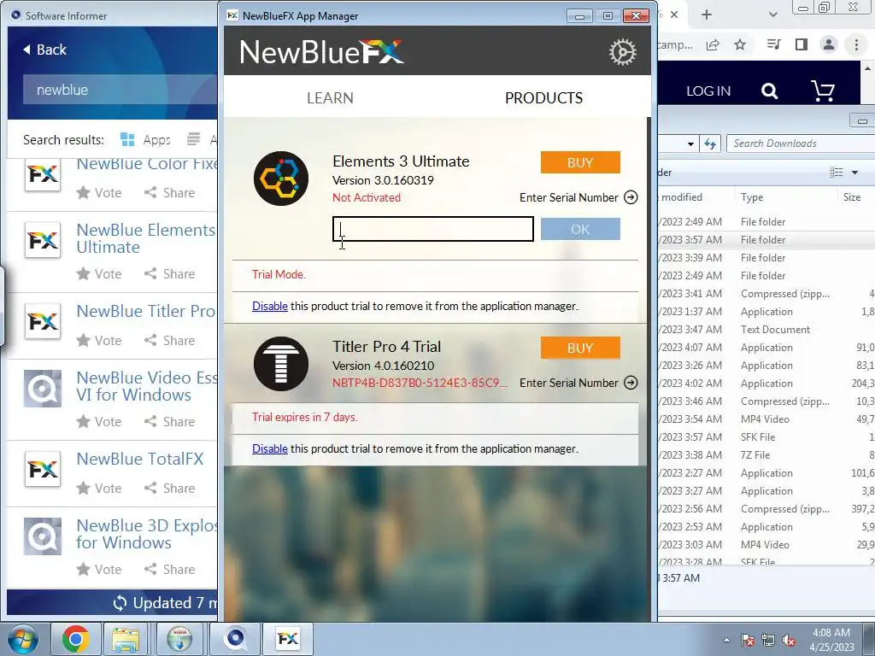875x656 pixels.
Task: Change Explorer view icon
Action: click(837, 173)
